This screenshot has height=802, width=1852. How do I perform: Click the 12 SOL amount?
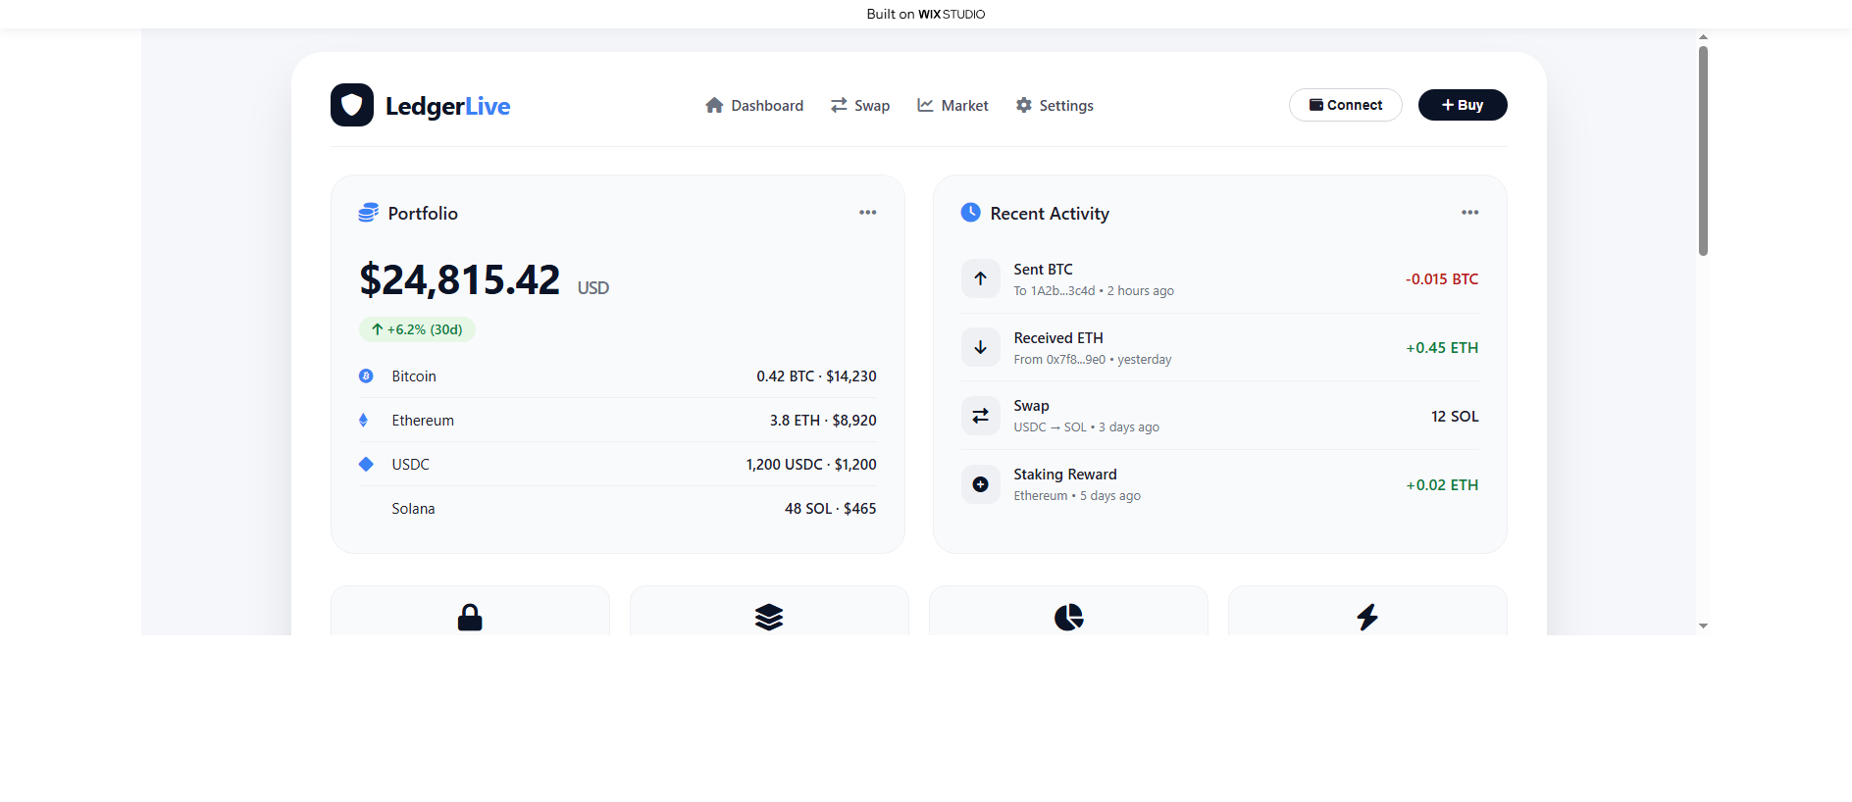pos(1455,417)
